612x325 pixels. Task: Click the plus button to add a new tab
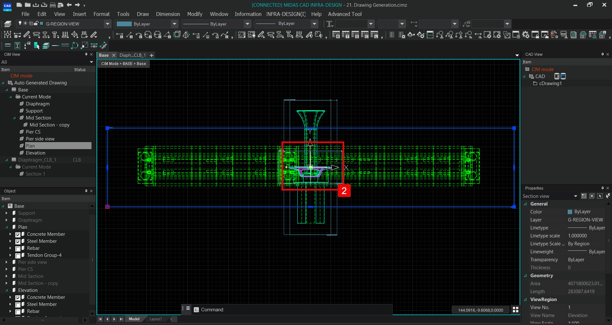point(151,55)
